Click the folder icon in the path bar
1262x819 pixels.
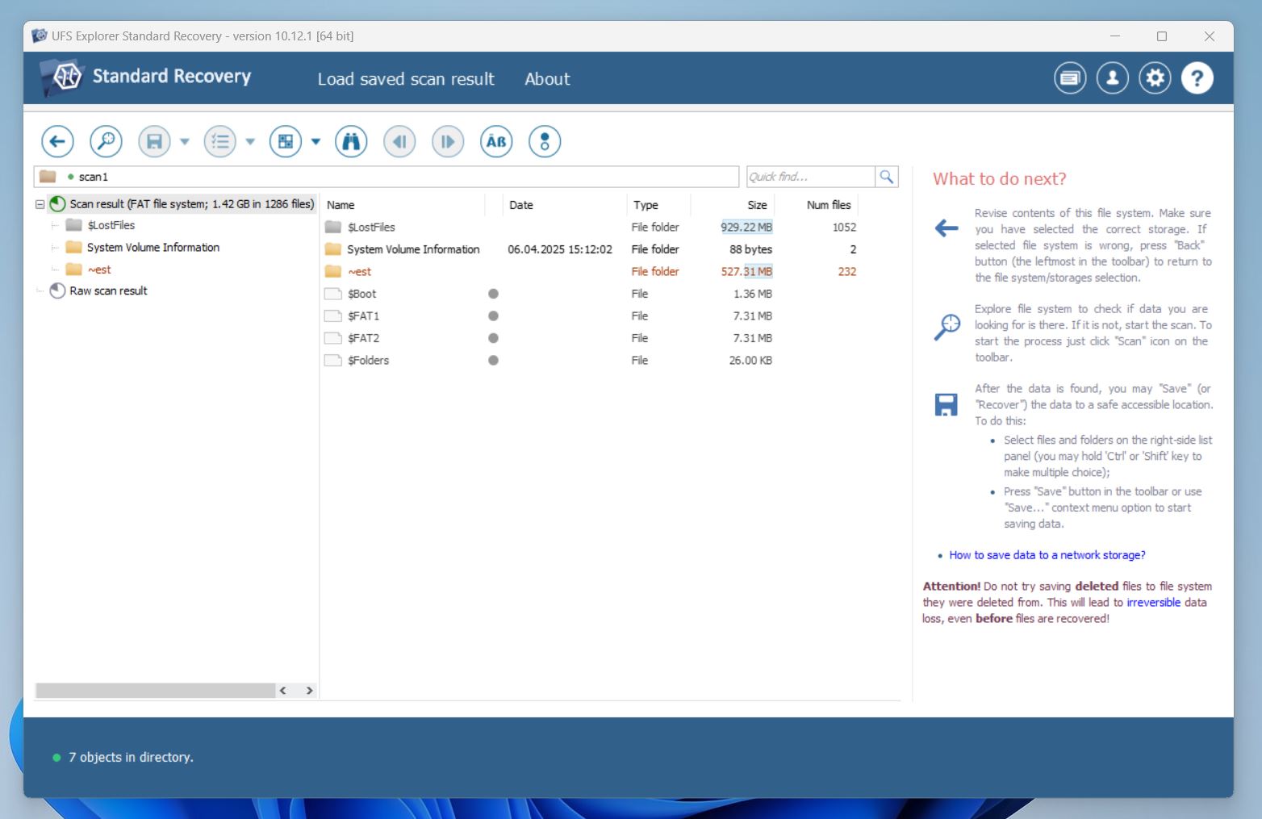[48, 177]
